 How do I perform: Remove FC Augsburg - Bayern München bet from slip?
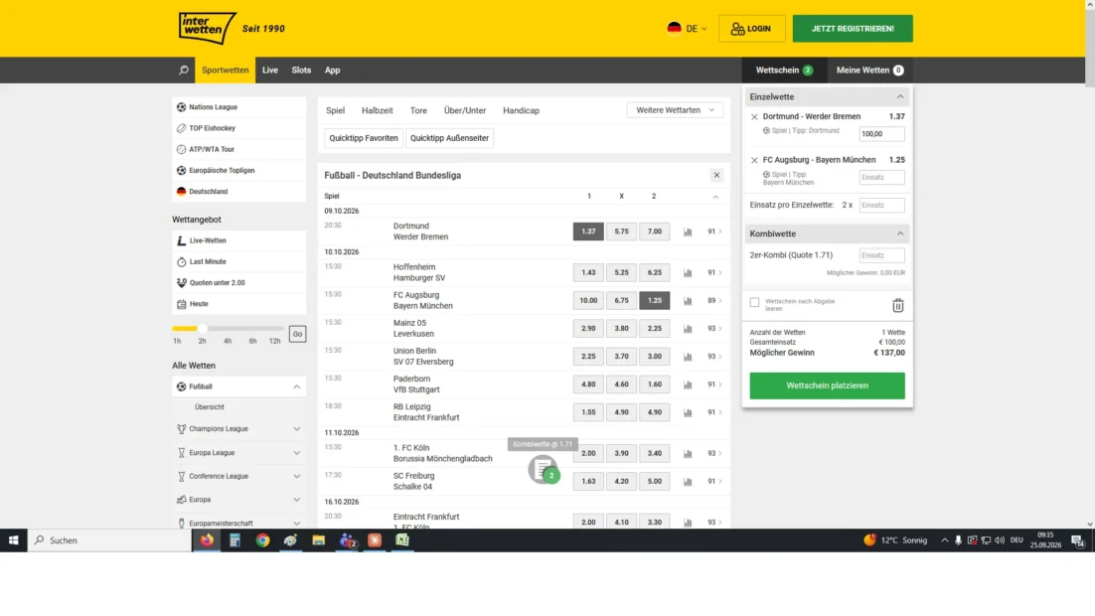(x=754, y=161)
